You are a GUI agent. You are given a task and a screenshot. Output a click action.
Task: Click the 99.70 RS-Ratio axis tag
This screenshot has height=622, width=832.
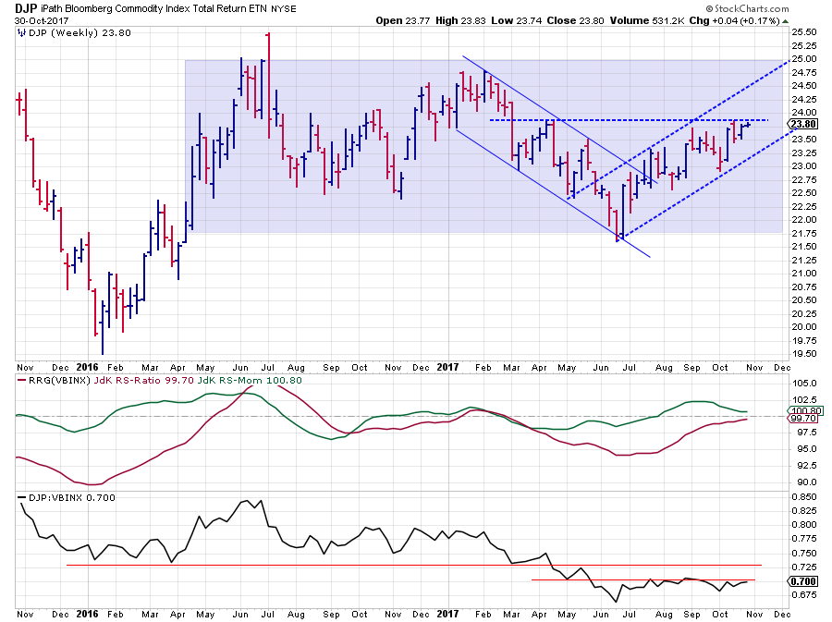point(803,419)
